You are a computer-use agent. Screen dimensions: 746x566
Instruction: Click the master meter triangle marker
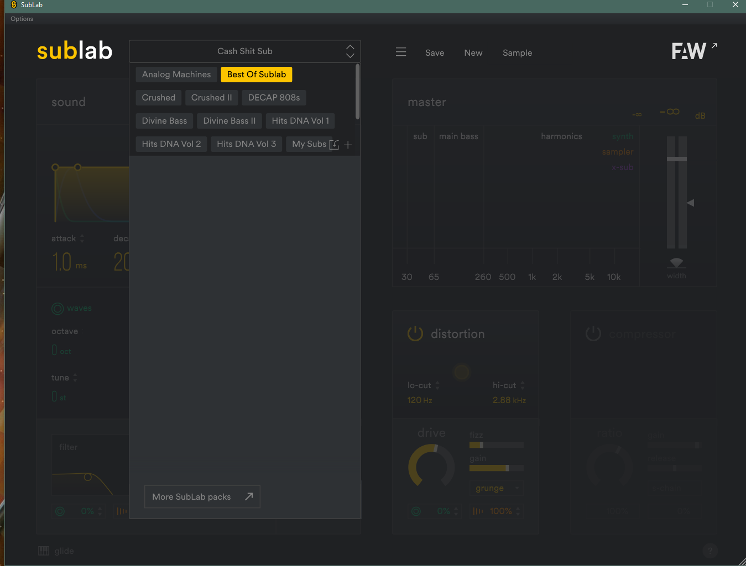point(690,203)
